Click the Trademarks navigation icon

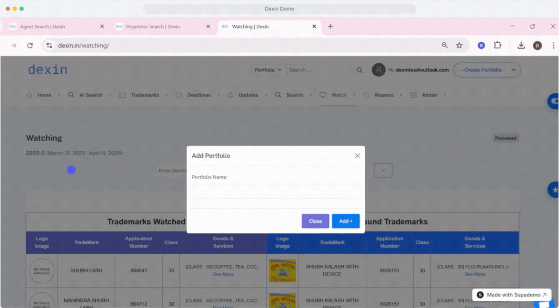[x=122, y=95]
